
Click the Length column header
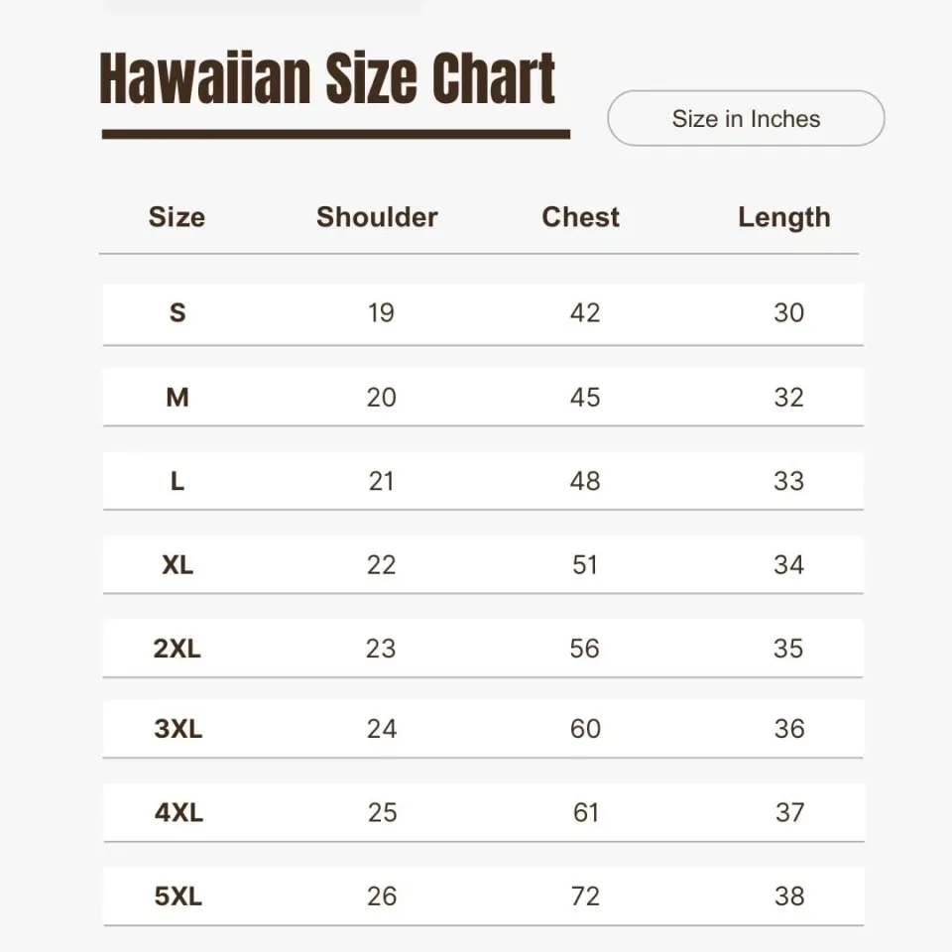click(x=783, y=217)
